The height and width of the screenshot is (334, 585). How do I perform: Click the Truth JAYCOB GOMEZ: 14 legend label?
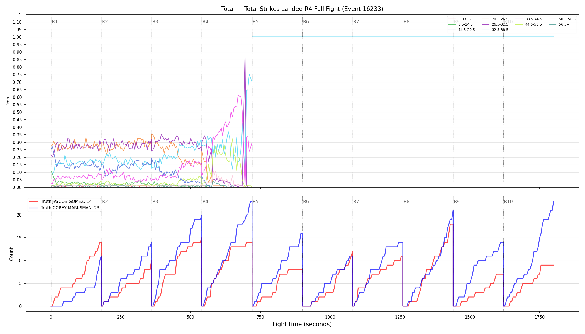66,202
